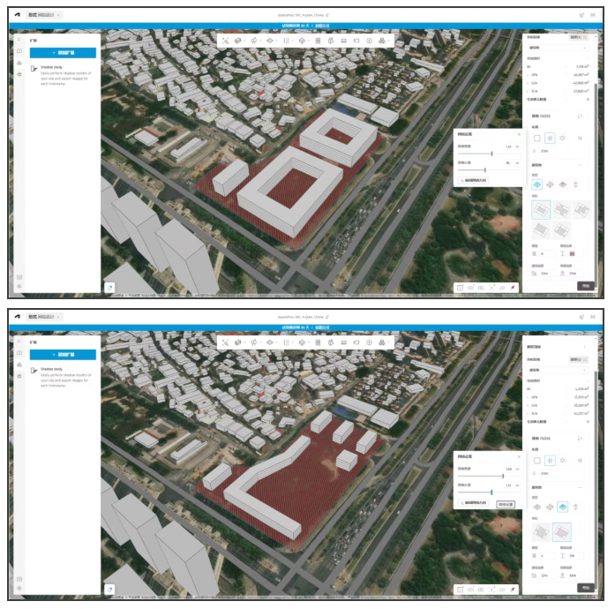
Task: Select the radial star layout option in the upper panel
Action: point(562,138)
